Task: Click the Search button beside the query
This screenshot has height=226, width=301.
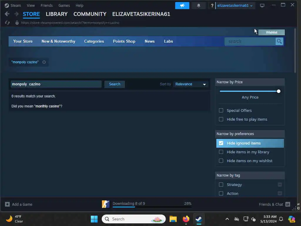Action: [115, 84]
